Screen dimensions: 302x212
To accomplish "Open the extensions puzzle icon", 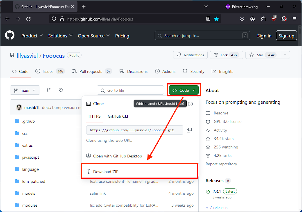I will (x=263, y=19).
